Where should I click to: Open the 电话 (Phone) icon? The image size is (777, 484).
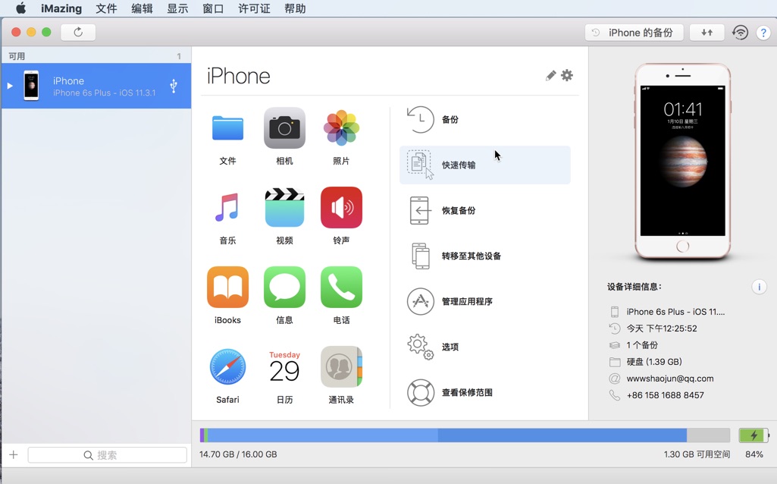coord(341,287)
